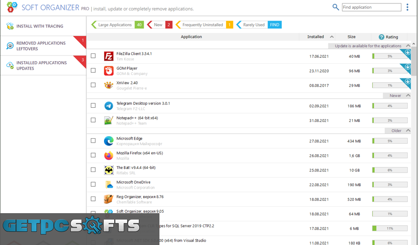Click Microsoft Edge size 434 MB
The image size is (418, 245).
(x=354, y=141)
